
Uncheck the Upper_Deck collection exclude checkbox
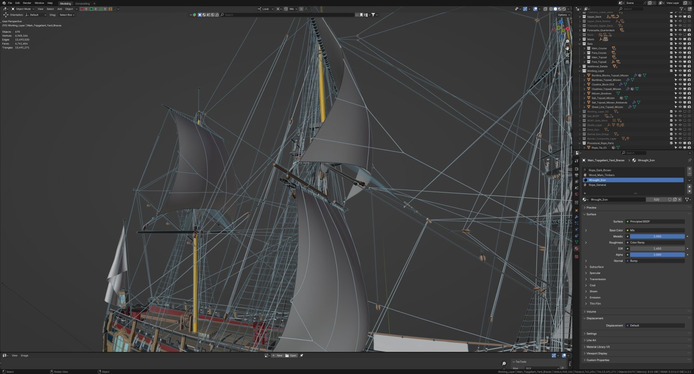coord(671,17)
